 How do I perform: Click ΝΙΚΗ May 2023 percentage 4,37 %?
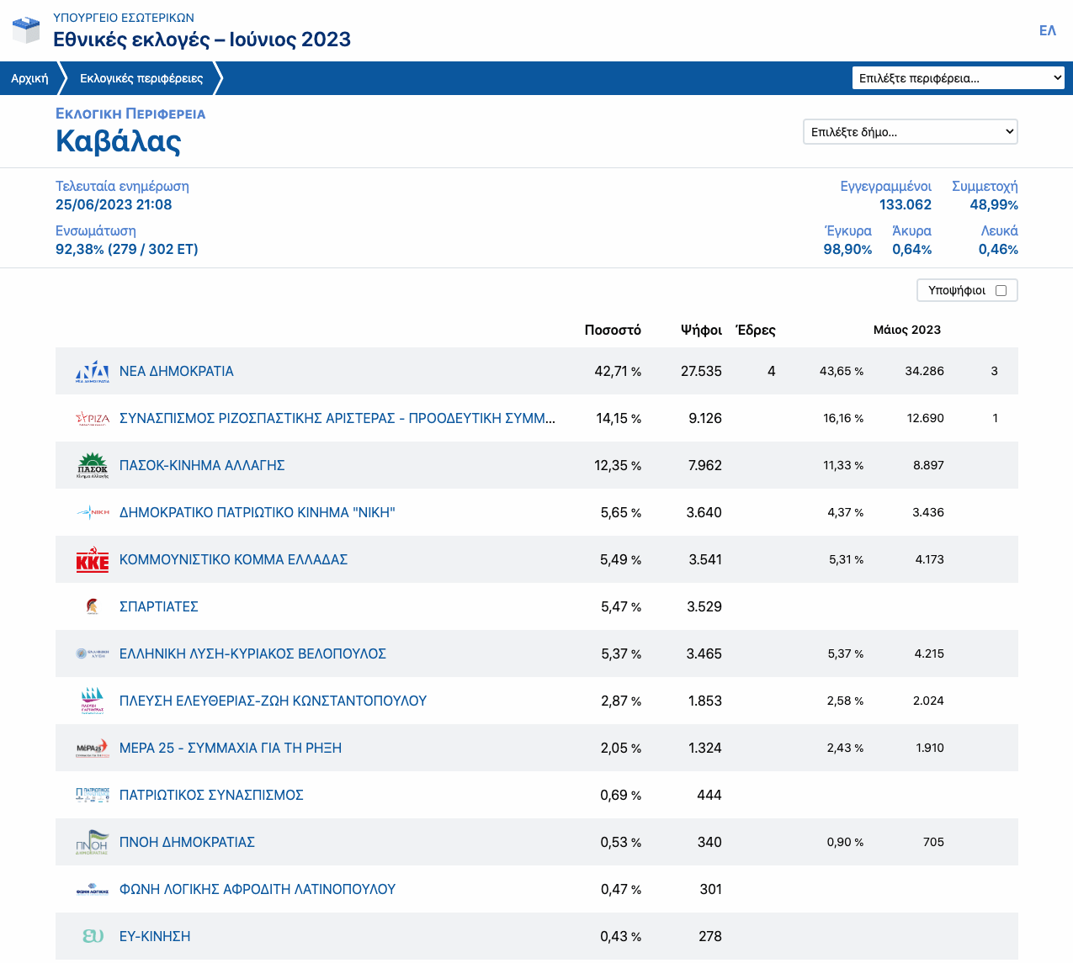(846, 512)
